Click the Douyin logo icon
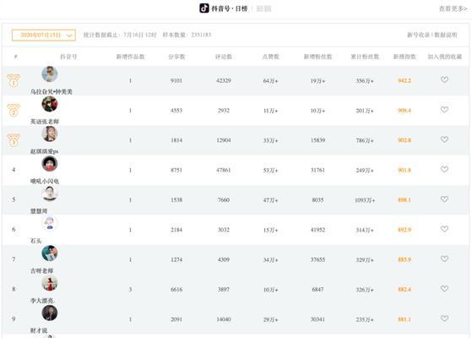 tap(204, 8)
